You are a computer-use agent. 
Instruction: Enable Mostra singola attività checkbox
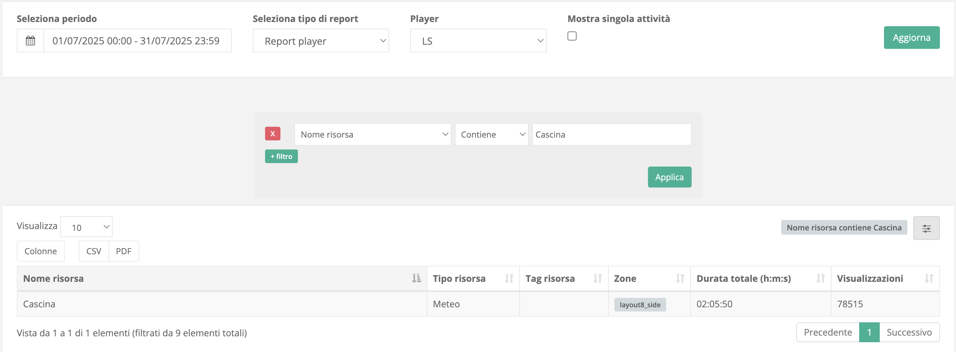572,36
